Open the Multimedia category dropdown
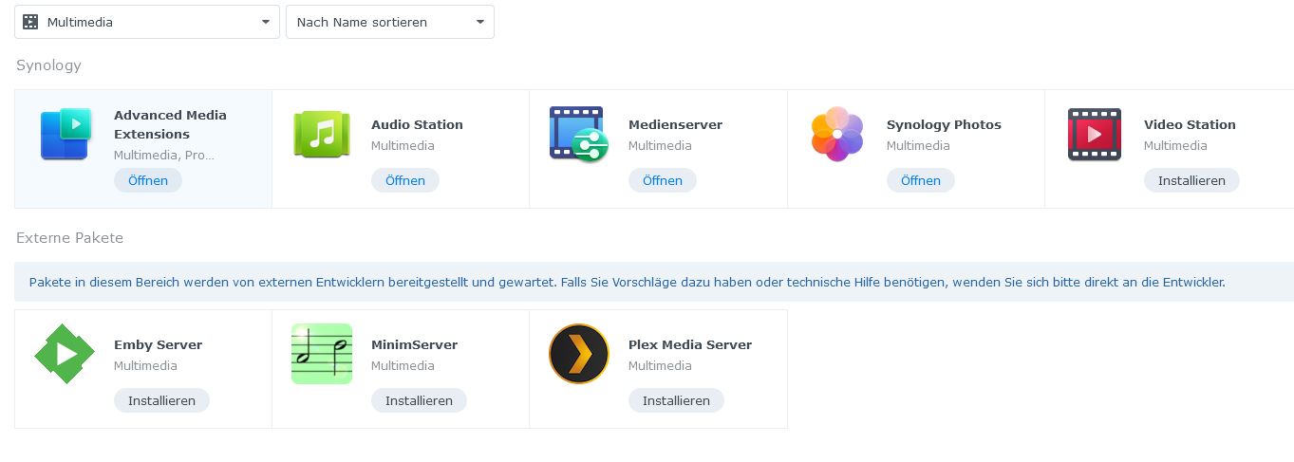The width and height of the screenshot is (1294, 462). point(147,22)
